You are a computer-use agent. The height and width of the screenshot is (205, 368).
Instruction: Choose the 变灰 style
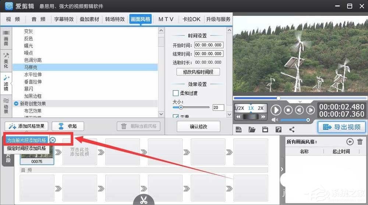[x=28, y=31]
